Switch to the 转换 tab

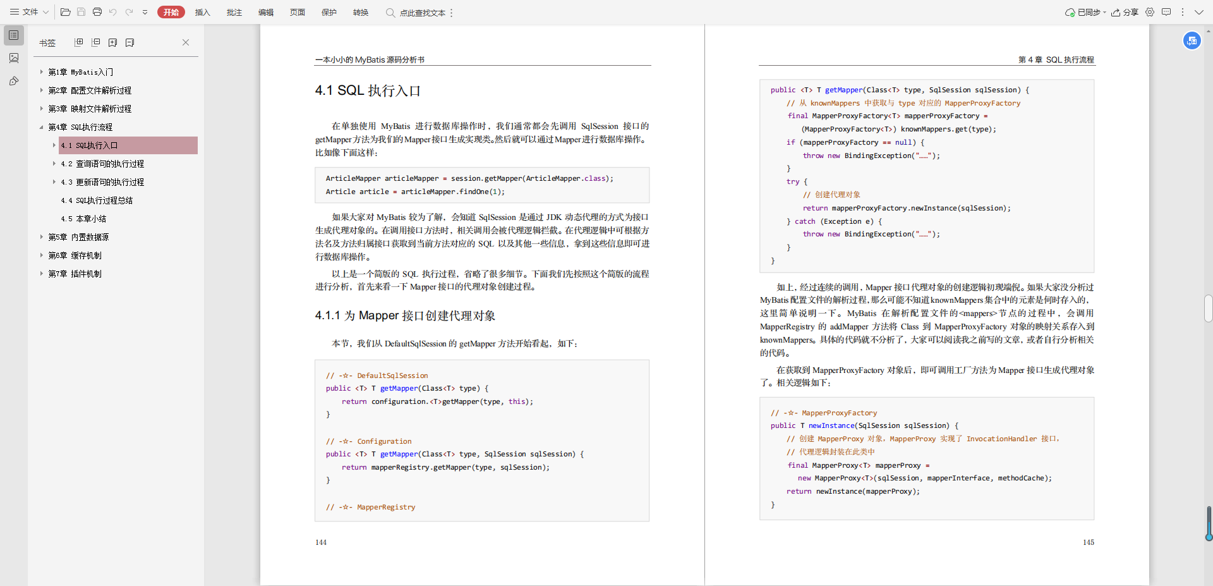tap(361, 12)
